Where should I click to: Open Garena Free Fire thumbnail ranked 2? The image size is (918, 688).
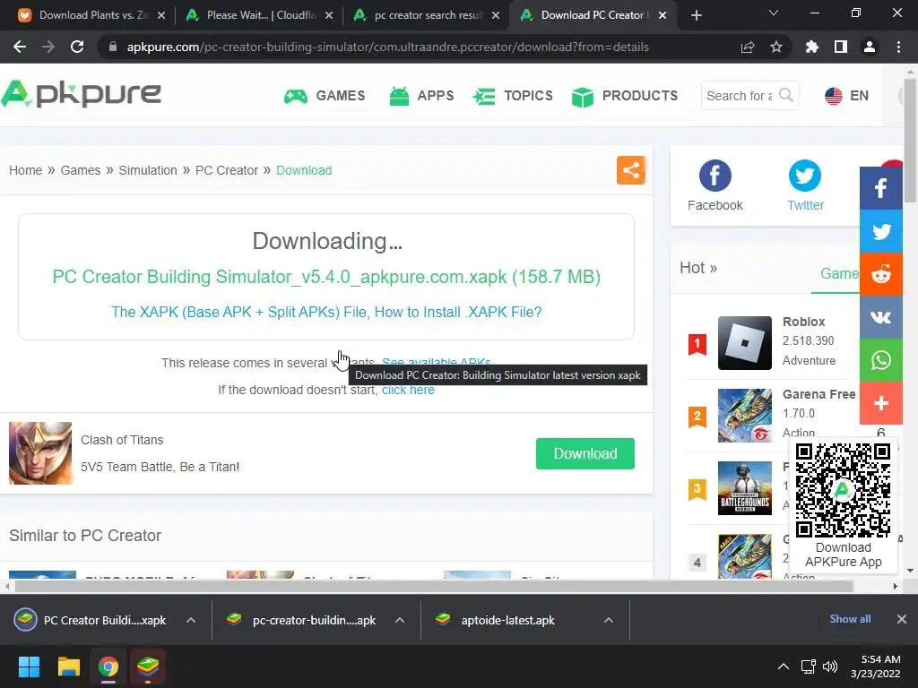tap(745, 416)
